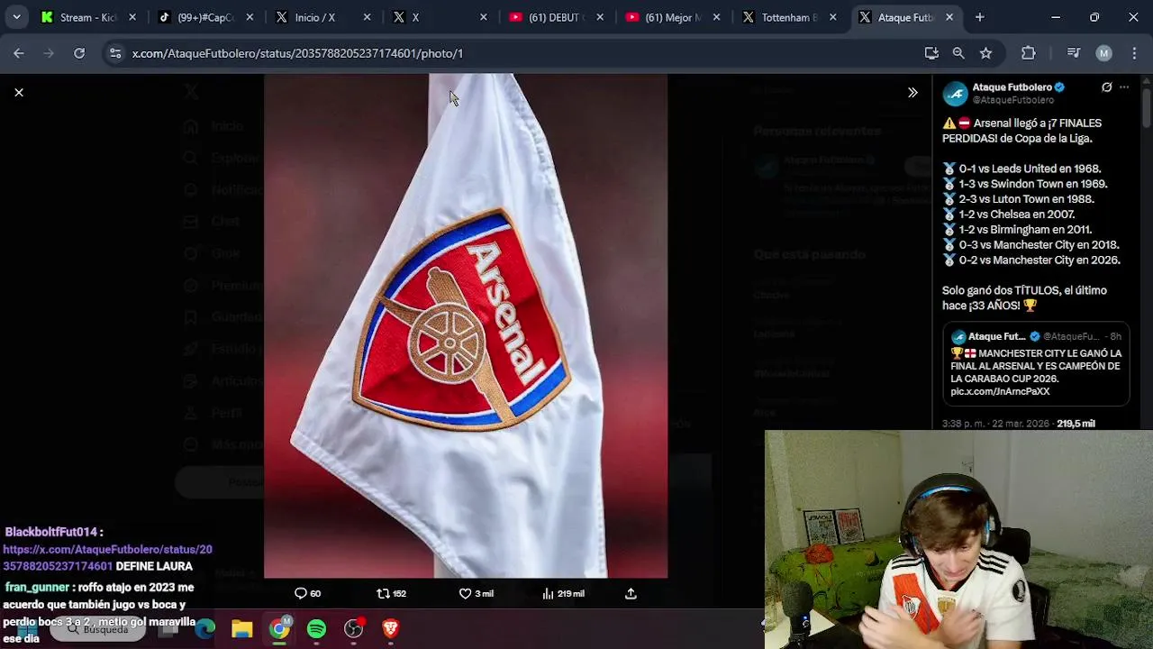Open a new tab with plus button
Screen dimensions: 1153x649
[x=979, y=17]
